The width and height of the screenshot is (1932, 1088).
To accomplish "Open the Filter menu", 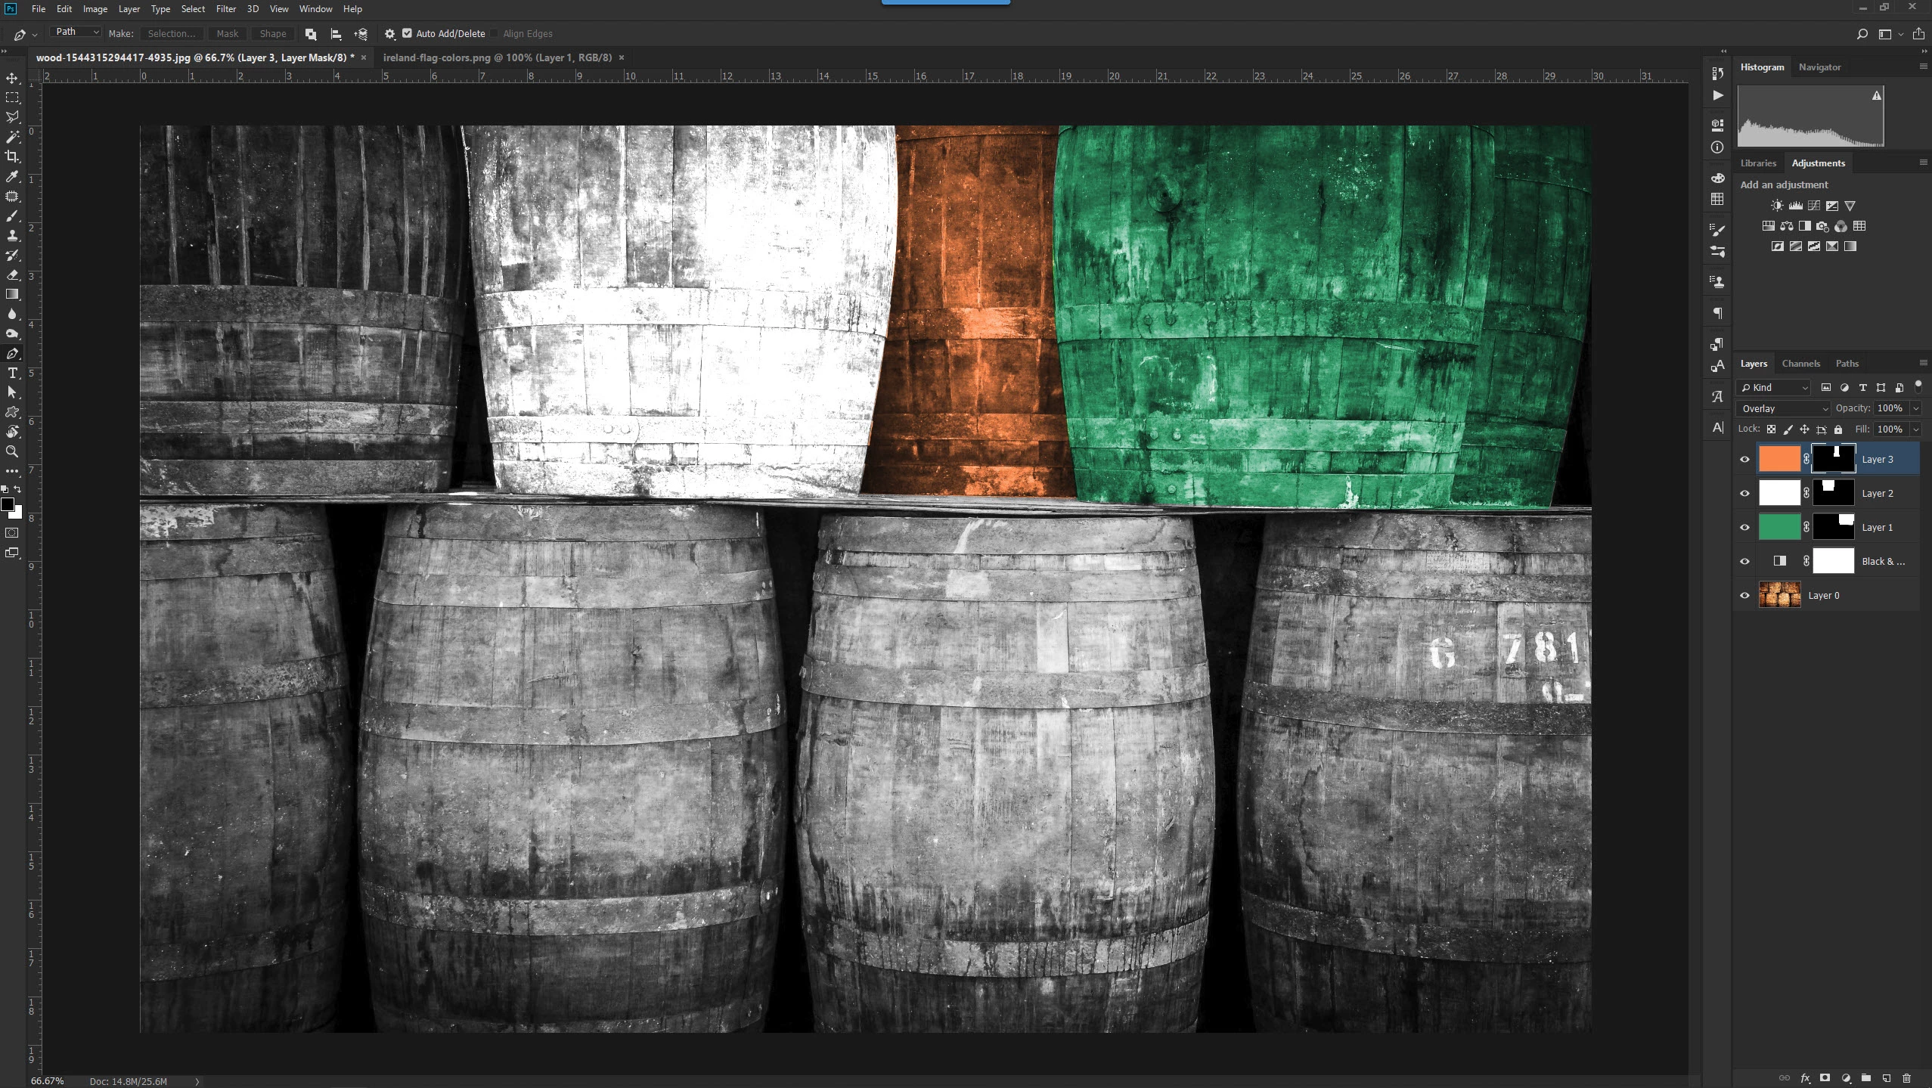I will [x=225, y=9].
